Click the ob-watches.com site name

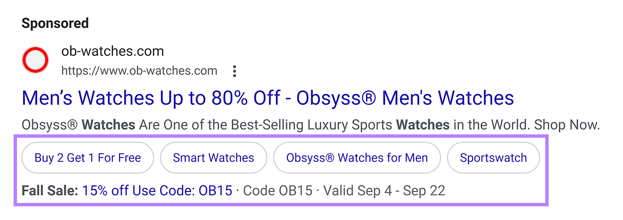point(113,51)
